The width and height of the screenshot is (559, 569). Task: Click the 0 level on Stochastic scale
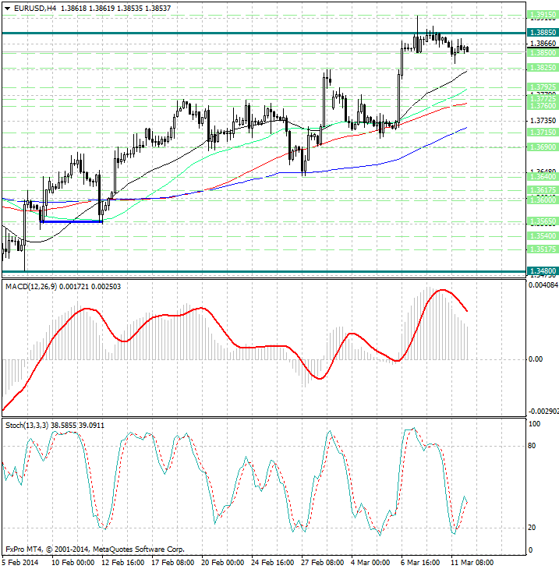coord(530,550)
